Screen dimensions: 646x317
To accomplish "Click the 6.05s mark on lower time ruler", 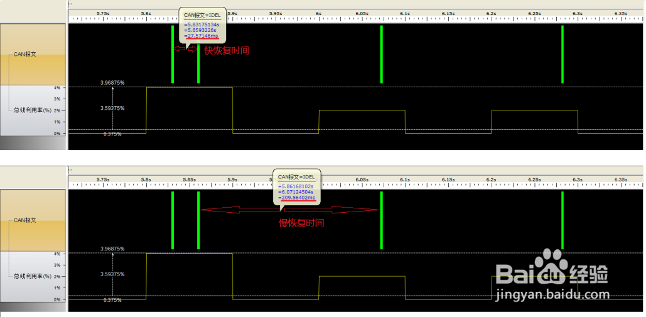I will tap(362, 180).
